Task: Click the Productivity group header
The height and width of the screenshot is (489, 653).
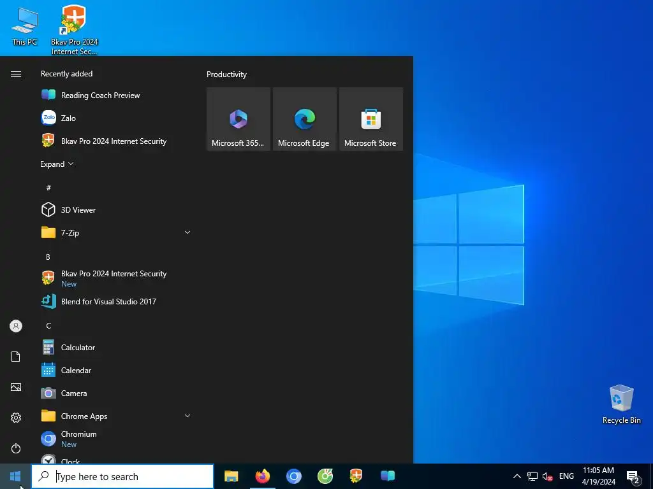Action: pos(226,74)
